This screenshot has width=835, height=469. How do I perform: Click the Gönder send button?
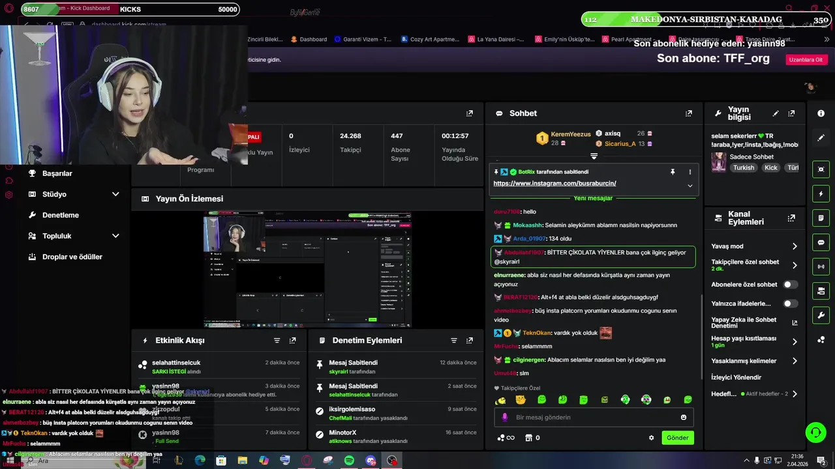click(677, 438)
